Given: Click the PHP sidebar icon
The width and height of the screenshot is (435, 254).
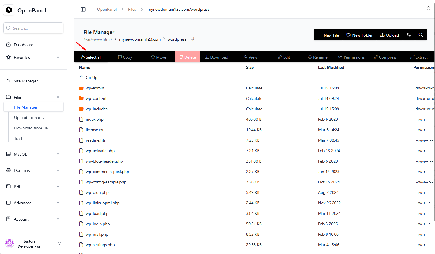Looking at the screenshot, I should [8, 186].
